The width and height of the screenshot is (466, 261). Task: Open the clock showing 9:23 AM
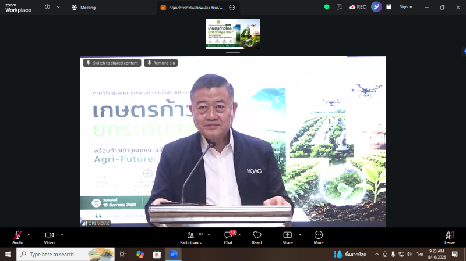437,254
